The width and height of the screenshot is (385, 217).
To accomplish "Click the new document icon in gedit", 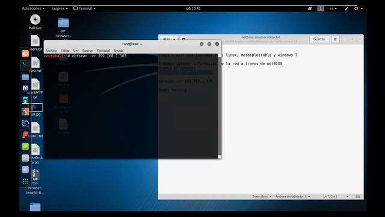I will tap(183, 39).
